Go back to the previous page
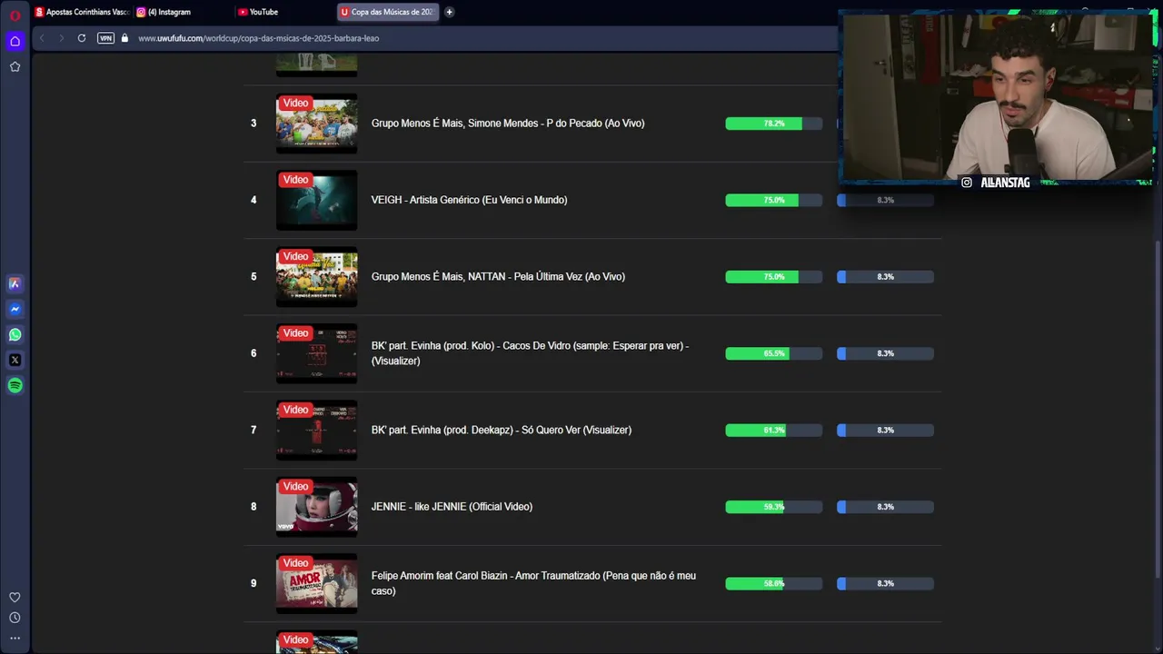Image resolution: width=1163 pixels, height=654 pixels. pyautogui.click(x=42, y=38)
